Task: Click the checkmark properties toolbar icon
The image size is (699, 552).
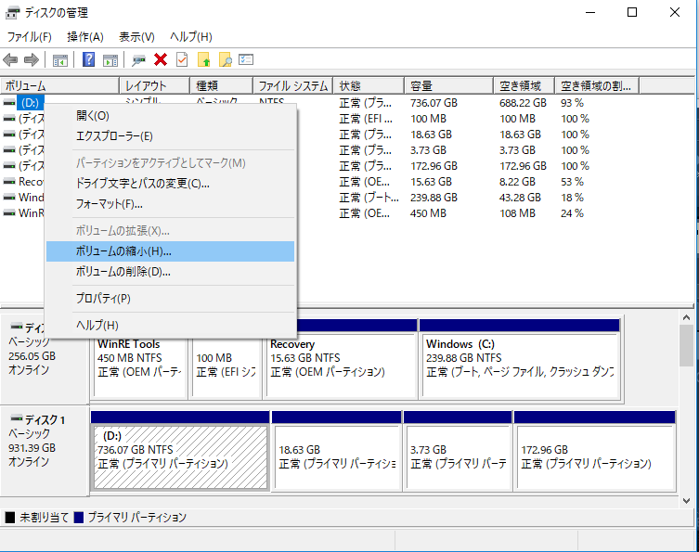Action: pyautogui.click(x=182, y=59)
